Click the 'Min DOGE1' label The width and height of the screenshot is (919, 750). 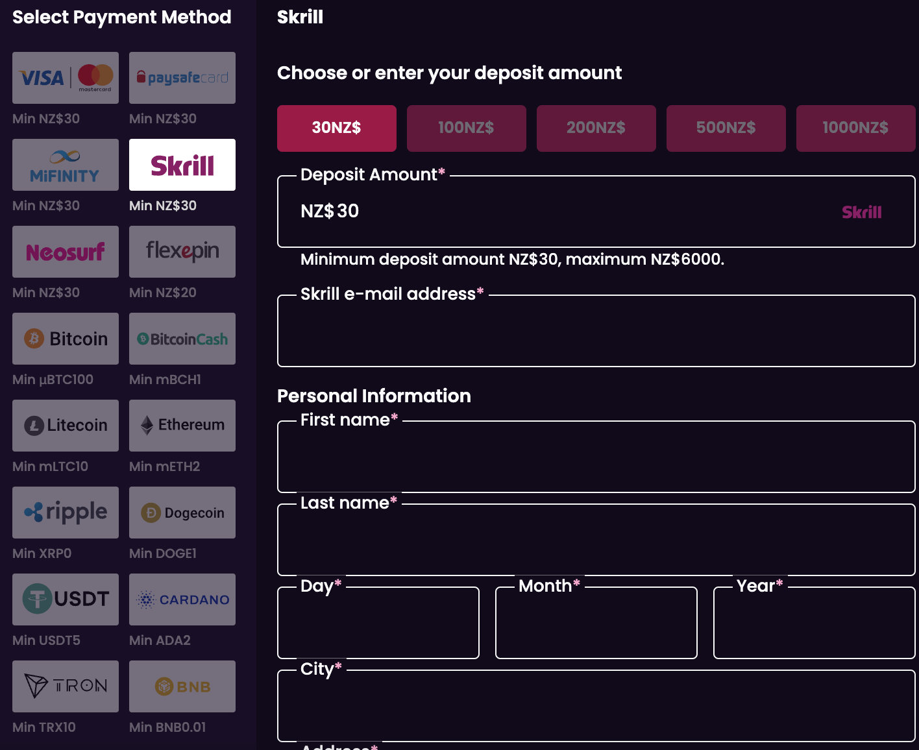point(163,553)
